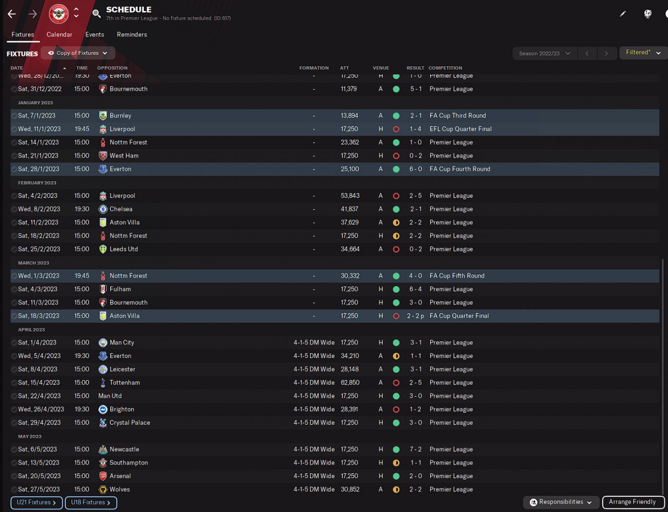Click the 62,850 attendance figure
Image resolution: width=668 pixels, height=512 pixels.
[x=350, y=383]
